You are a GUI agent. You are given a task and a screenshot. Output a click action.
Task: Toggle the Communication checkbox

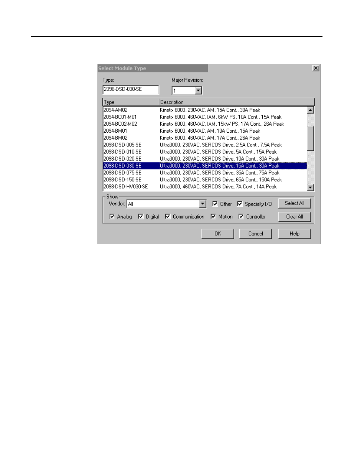tap(168, 216)
